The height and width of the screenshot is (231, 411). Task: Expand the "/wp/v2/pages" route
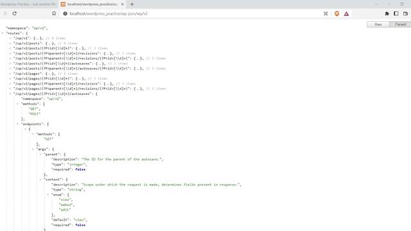[x=10, y=74]
